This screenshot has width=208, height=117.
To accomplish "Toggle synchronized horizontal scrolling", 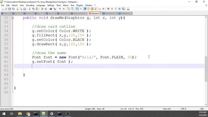I will pos(72,9).
